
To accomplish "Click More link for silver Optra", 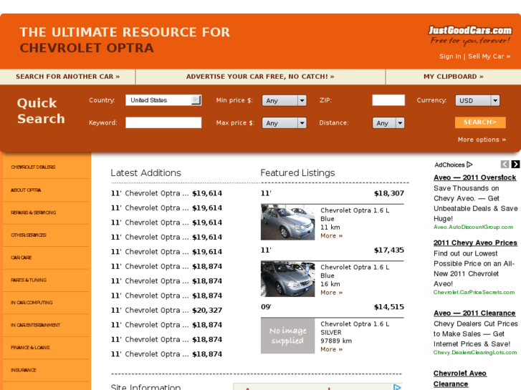I will (x=331, y=349).
